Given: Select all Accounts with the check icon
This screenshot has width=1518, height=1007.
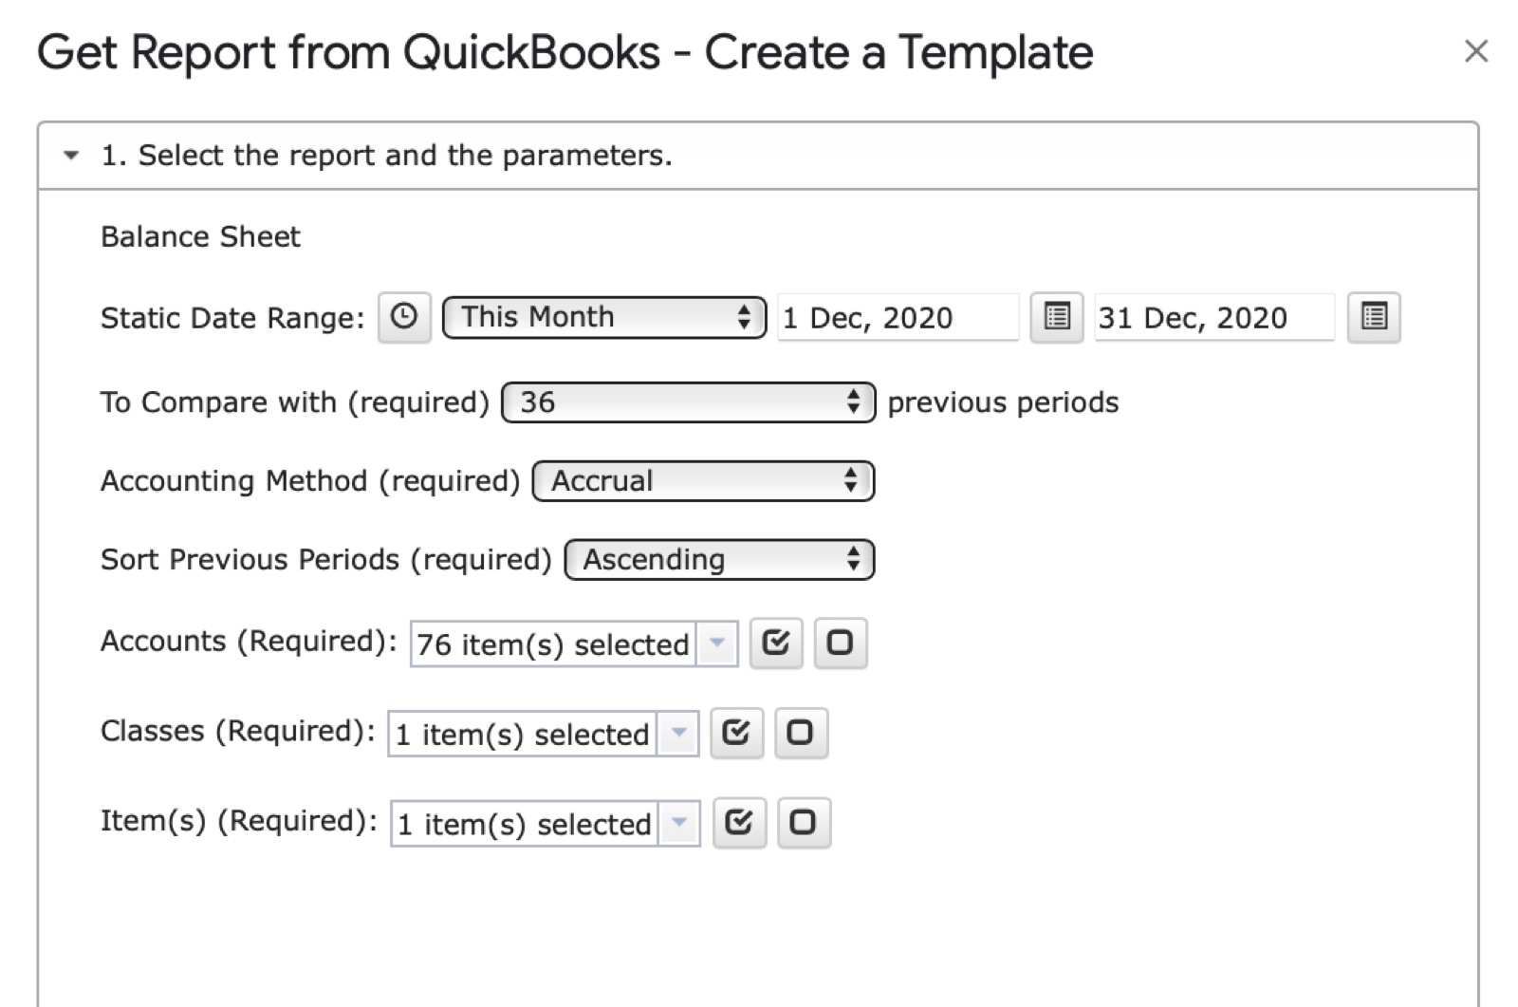Looking at the screenshot, I should [776, 643].
